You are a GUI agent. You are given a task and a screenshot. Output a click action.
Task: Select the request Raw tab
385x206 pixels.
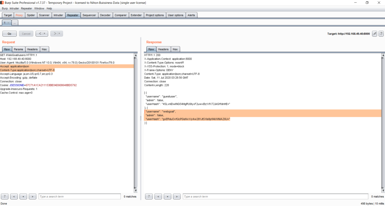coord(7,49)
